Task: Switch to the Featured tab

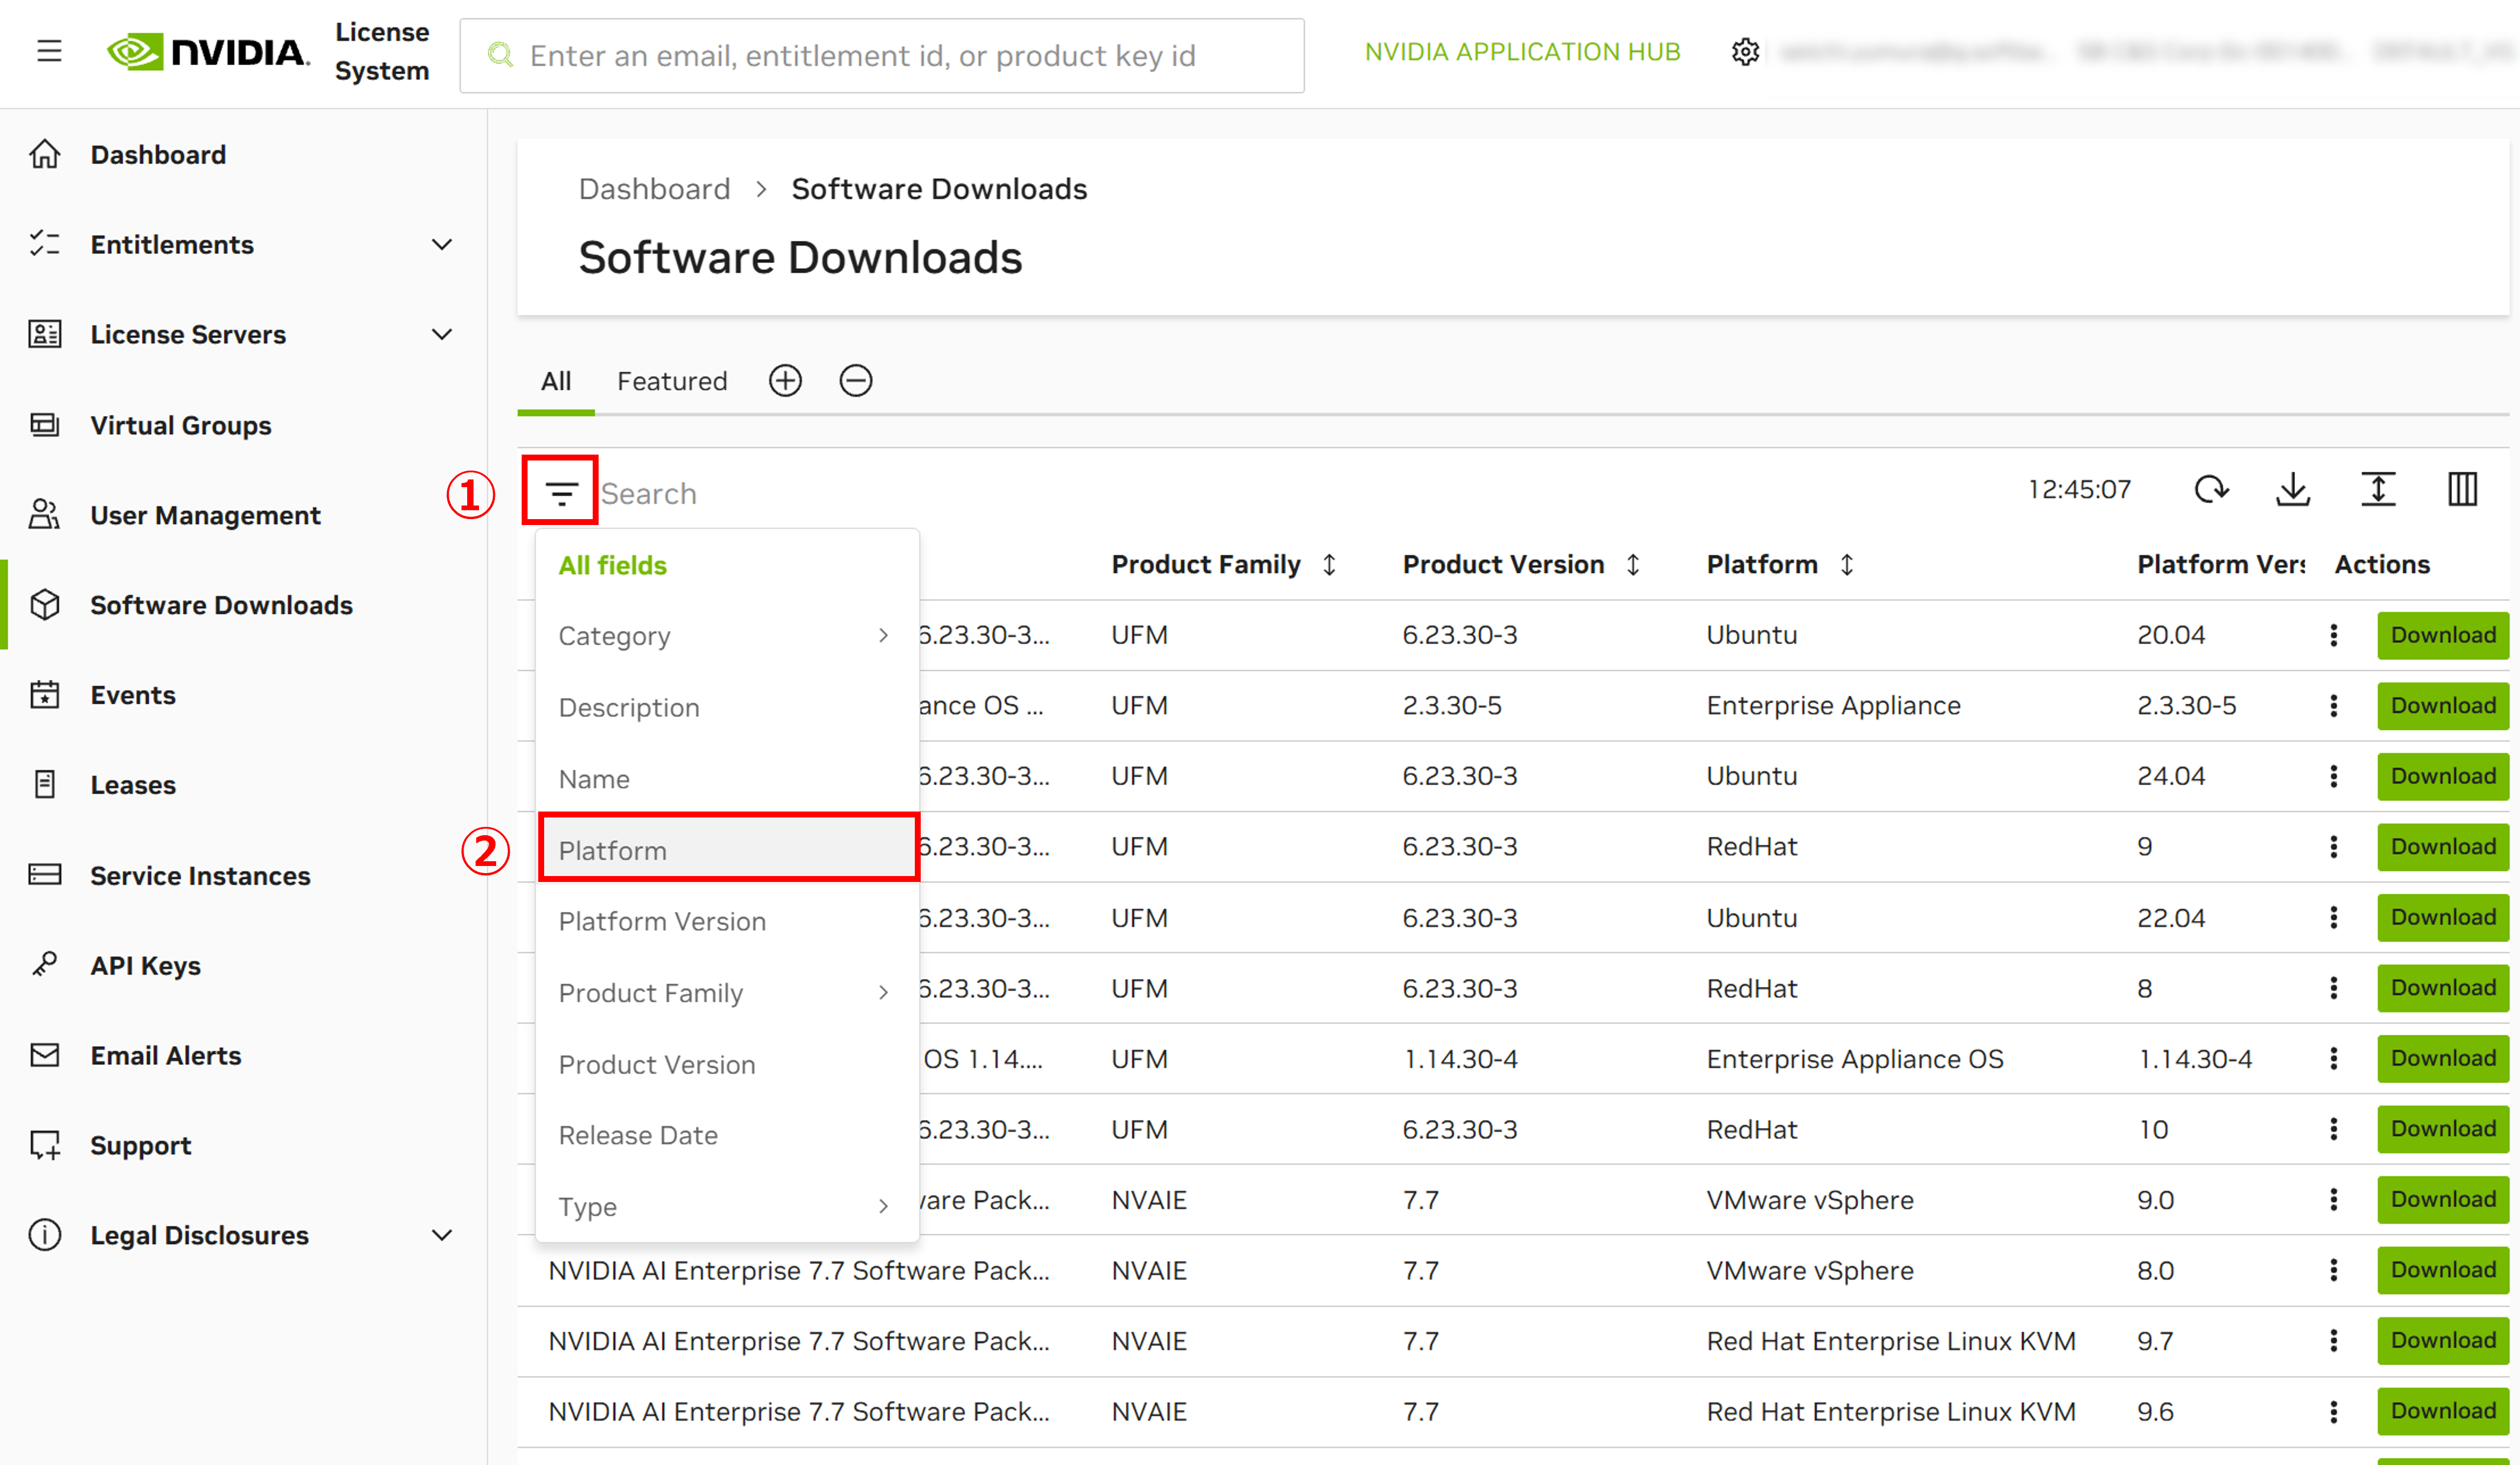Action: pos(672,381)
